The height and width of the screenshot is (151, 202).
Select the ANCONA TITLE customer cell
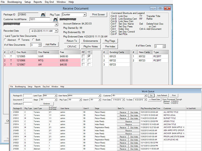coord(174,125)
